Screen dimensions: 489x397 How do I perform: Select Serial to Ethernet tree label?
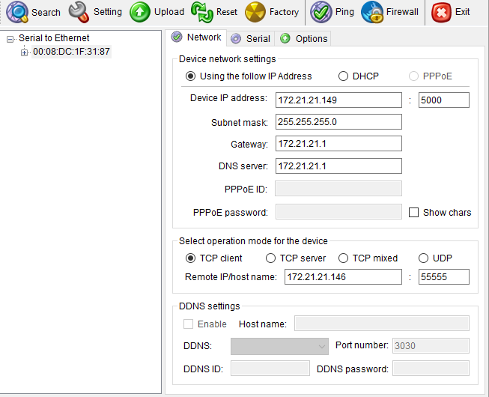coord(54,38)
